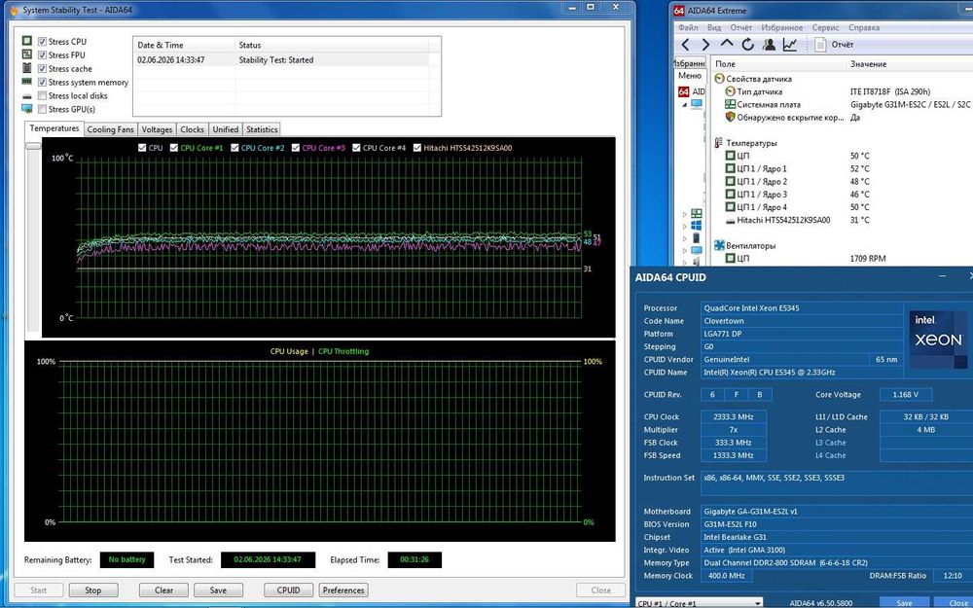Toggle CPU Core #3 graph checkbox
Screen dimensions: 973x608
tap(296, 148)
